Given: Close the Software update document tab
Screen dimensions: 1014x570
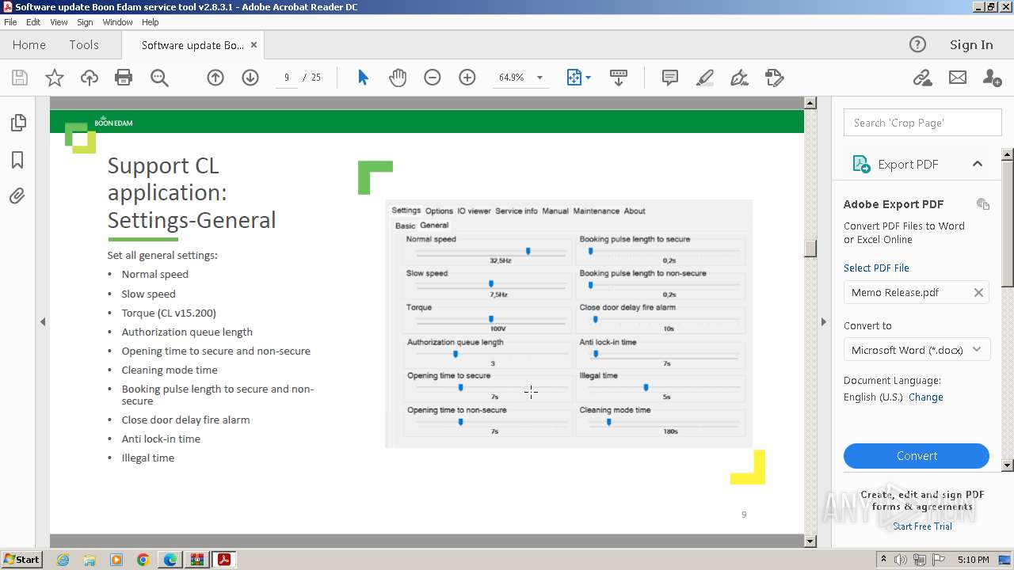Looking at the screenshot, I should 254,45.
